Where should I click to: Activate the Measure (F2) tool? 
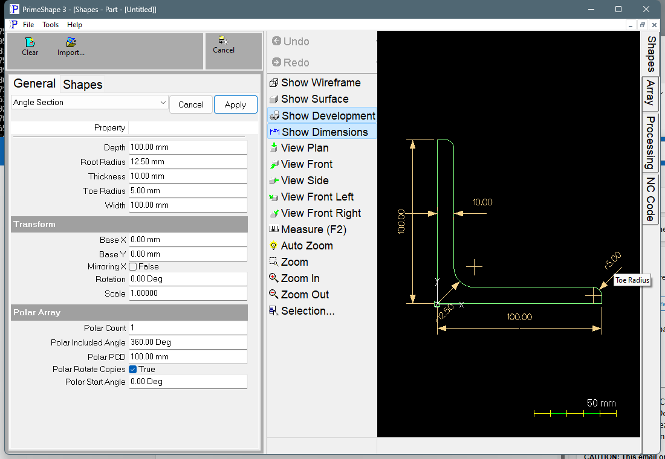[308, 230]
